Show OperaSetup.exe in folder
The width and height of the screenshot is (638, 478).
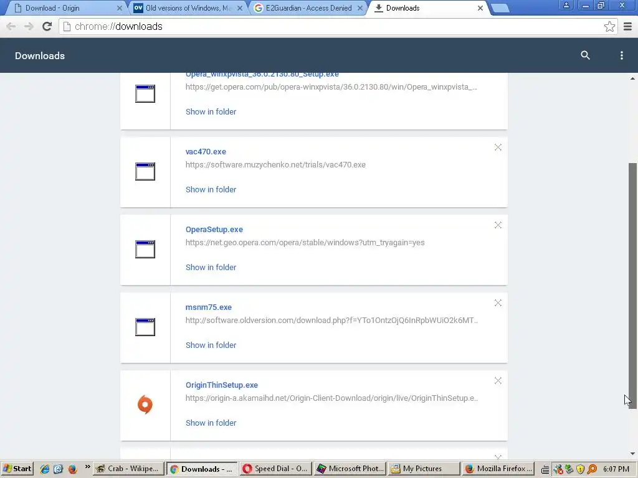(211, 267)
